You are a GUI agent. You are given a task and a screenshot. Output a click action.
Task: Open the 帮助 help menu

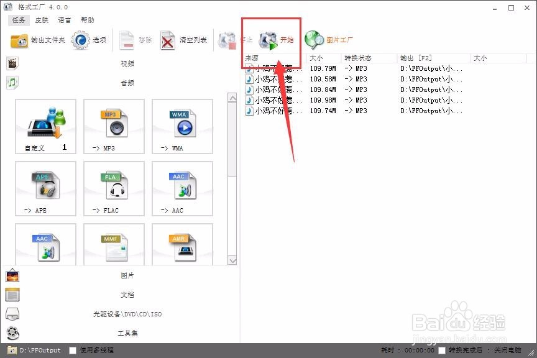[88, 19]
